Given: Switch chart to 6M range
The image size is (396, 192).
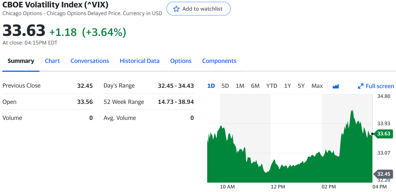Looking at the screenshot, I should [x=255, y=86].
